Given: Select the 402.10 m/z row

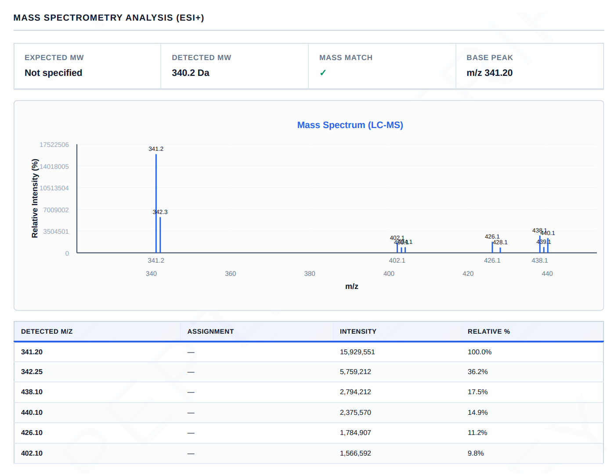Looking at the screenshot, I should [309, 453].
